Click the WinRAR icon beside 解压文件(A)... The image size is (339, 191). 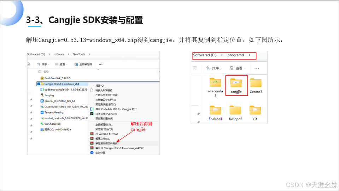[92, 138]
